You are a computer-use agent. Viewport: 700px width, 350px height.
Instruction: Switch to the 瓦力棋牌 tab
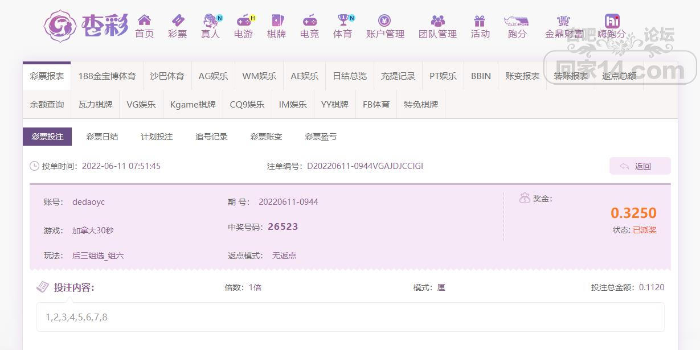[95, 105]
